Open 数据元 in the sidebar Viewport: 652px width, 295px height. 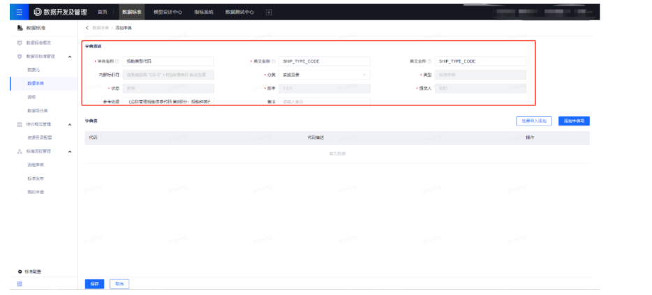tap(34, 70)
